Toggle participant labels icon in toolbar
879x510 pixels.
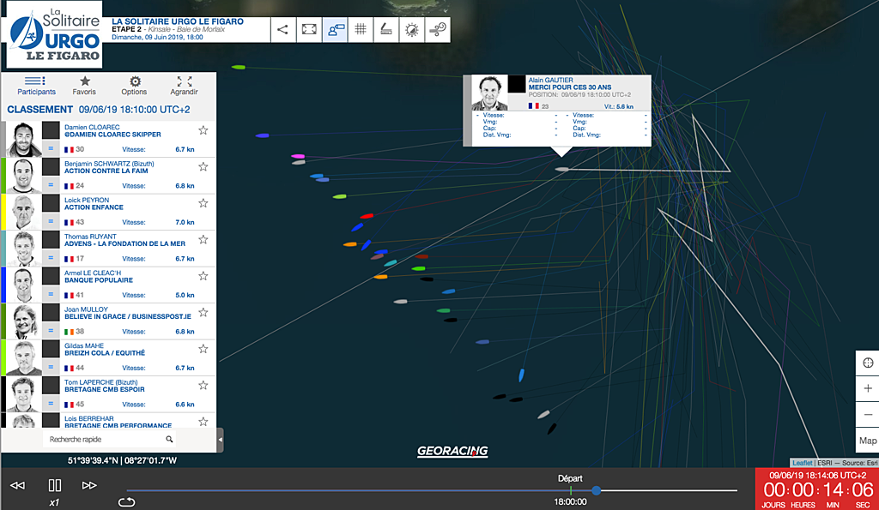pos(335,30)
